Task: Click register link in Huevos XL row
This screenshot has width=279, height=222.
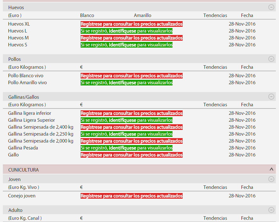Action: (131, 24)
